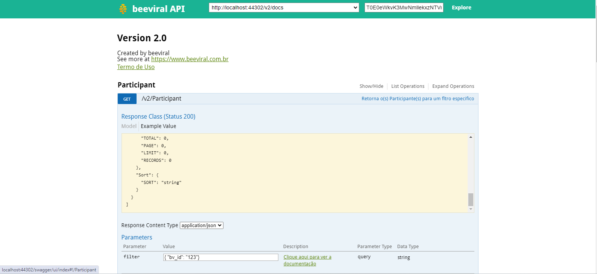Switch to the Model tab
Image resolution: width=597 pixels, height=274 pixels.
pyautogui.click(x=129, y=126)
